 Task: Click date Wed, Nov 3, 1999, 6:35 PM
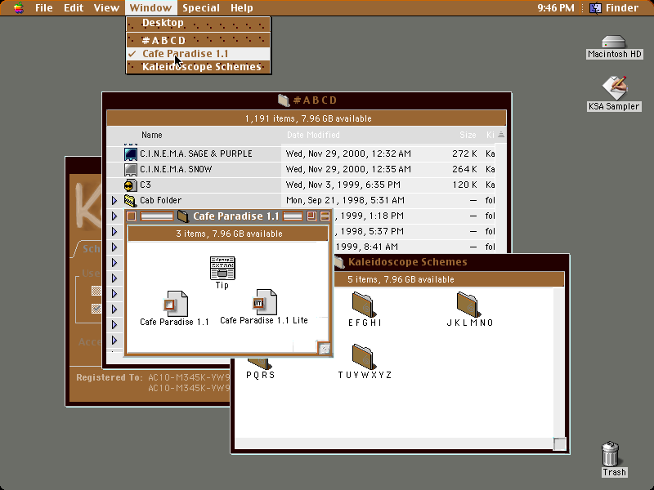click(x=343, y=185)
